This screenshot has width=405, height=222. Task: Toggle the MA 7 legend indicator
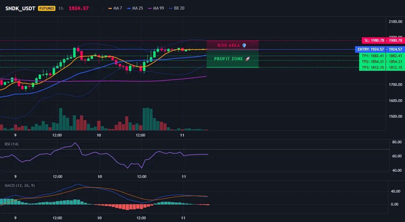tap(115, 8)
